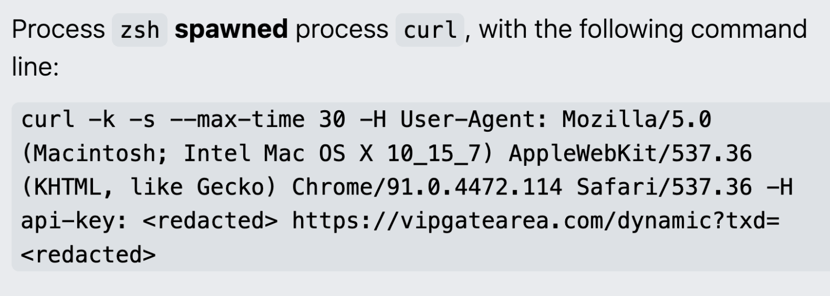The width and height of the screenshot is (830, 296).
Task: Click the Chrome/91.0.4472.114 version string
Action: 427,187
